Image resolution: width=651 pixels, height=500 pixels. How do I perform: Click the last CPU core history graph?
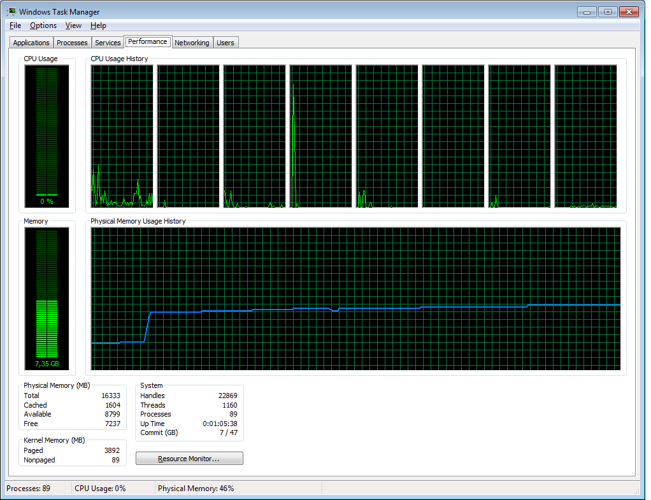(x=586, y=136)
